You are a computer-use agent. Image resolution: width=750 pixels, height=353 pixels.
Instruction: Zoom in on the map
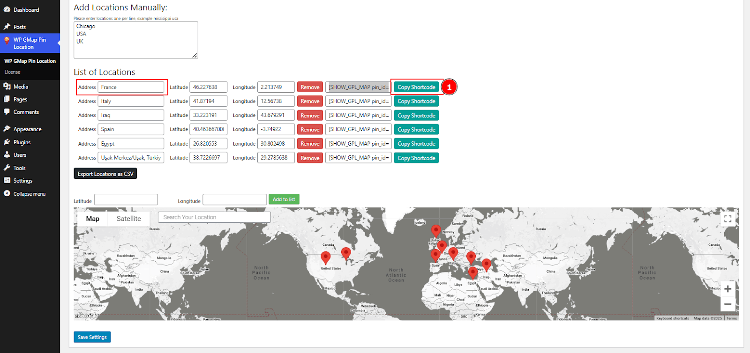click(x=727, y=289)
